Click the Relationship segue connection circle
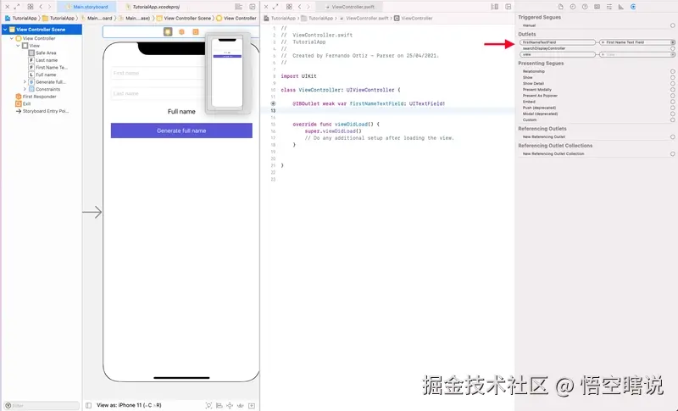Image resolution: width=678 pixels, height=411 pixels. (x=673, y=72)
